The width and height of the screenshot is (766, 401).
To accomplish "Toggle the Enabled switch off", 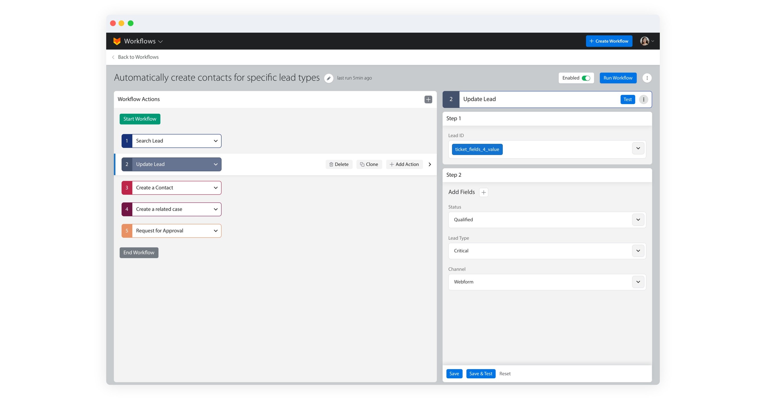I will (x=586, y=78).
